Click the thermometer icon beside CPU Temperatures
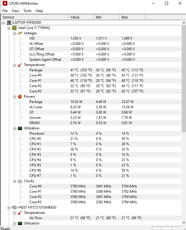The height and width of the screenshot is (230, 186). click(20, 65)
